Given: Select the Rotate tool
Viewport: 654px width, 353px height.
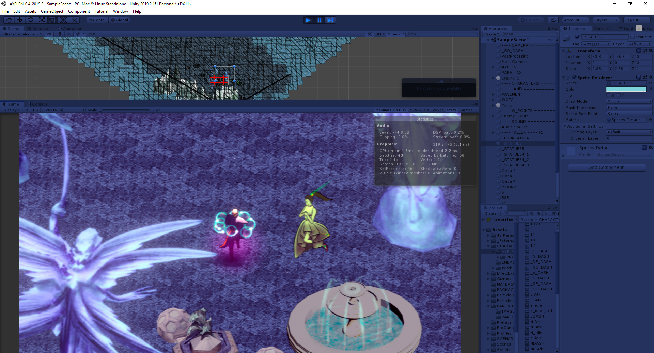Looking at the screenshot, I should (31, 20).
